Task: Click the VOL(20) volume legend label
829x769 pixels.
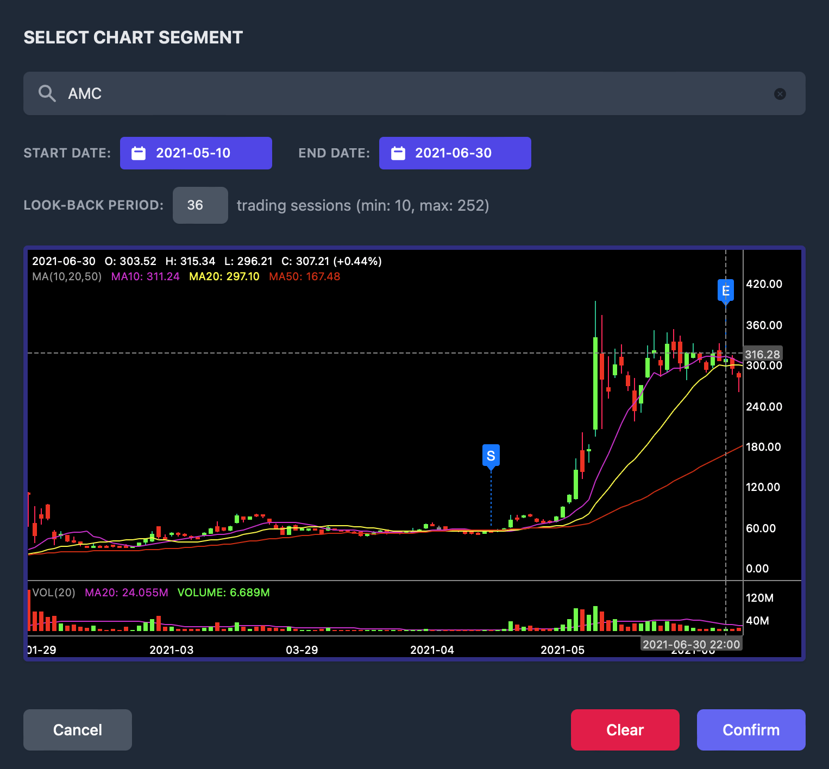Action: coord(54,592)
